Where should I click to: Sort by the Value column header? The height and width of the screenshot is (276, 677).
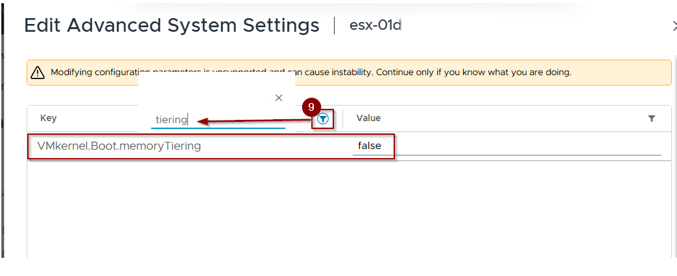point(368,119)
